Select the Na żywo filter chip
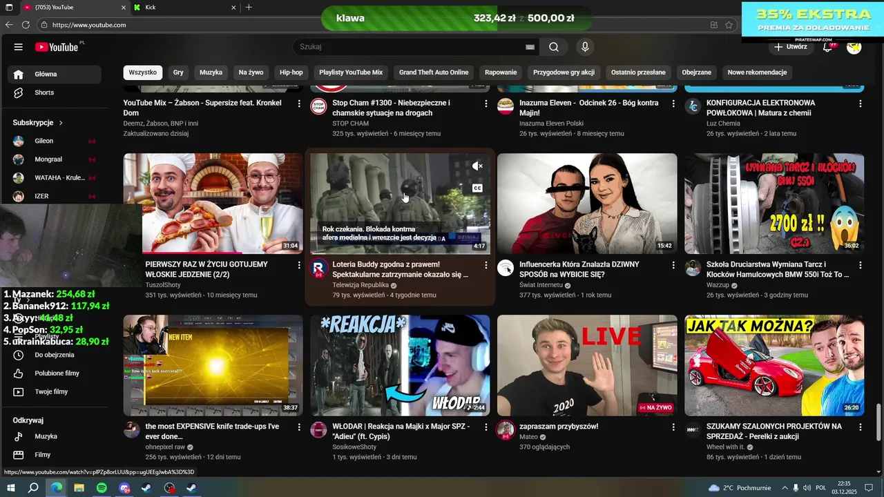 [251, 72]
